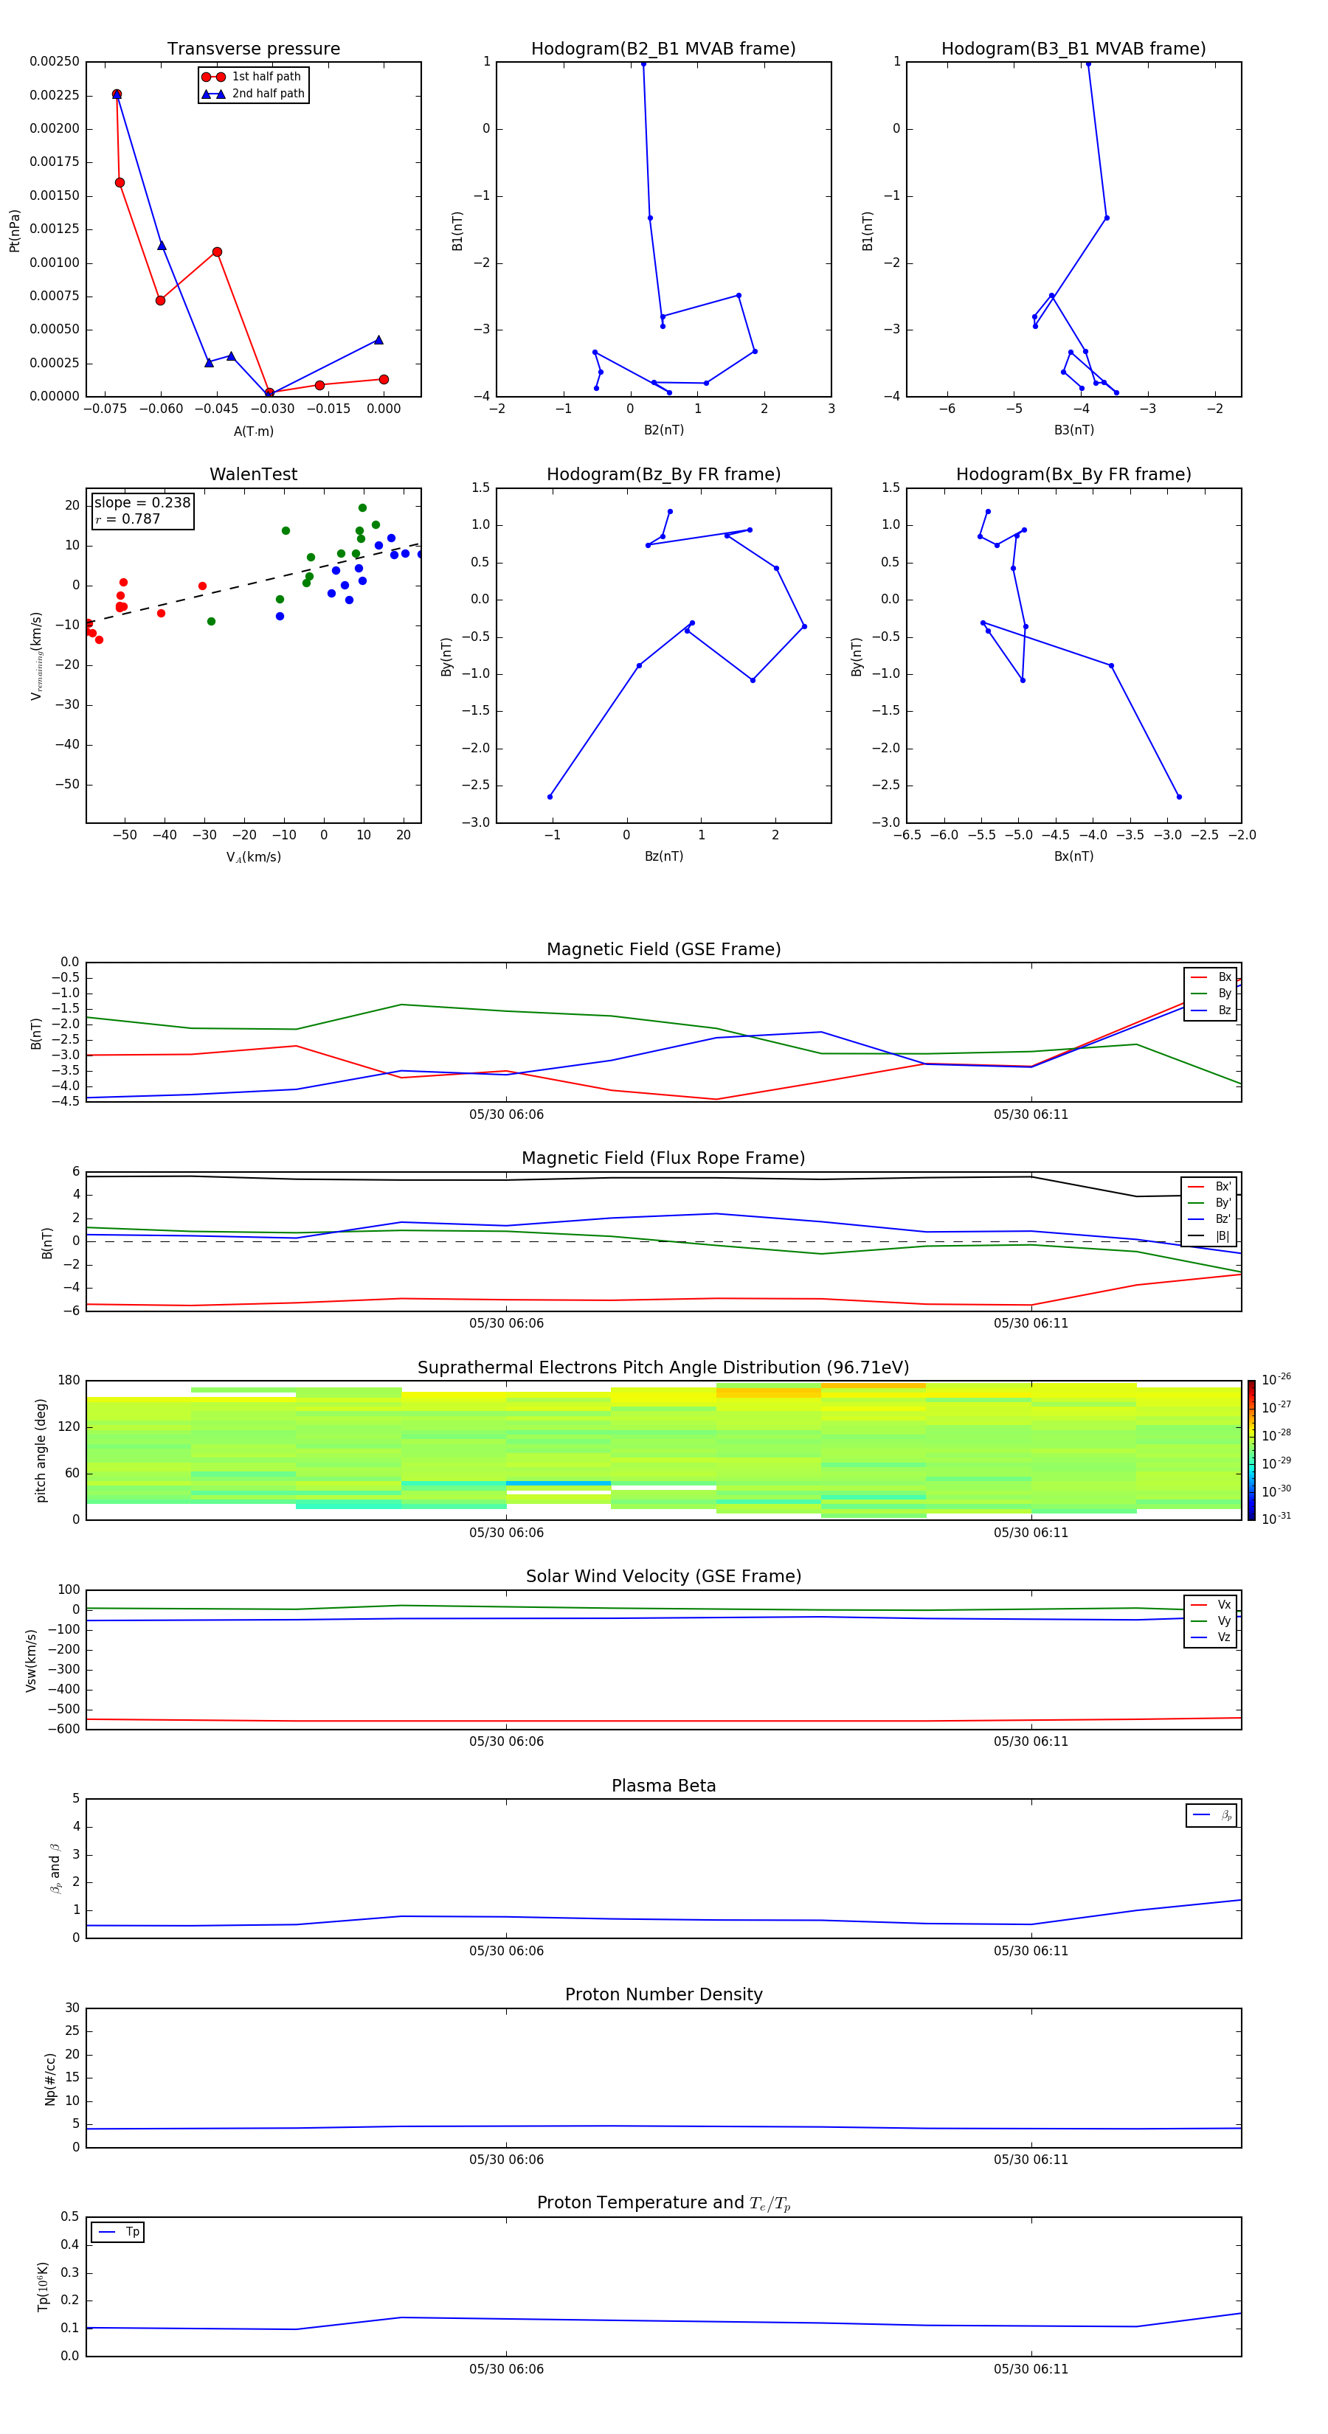This screenshot has height=2434, width=1328.
Task: Click '05/30 06:11' under GSE Magnetic Field panel
Action: coord(1030,1115)
